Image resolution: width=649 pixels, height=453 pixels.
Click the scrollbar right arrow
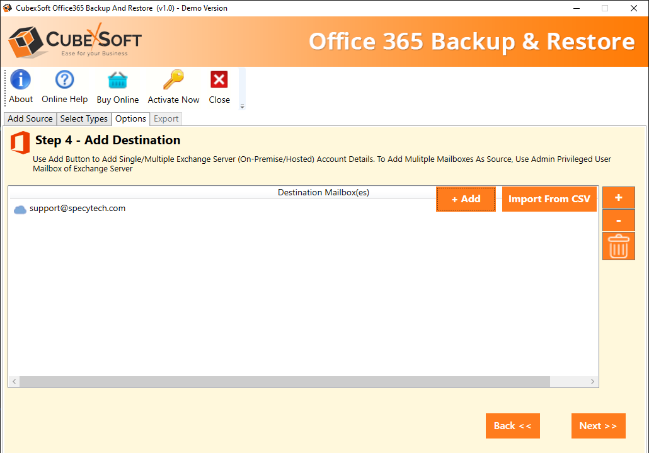593,381
